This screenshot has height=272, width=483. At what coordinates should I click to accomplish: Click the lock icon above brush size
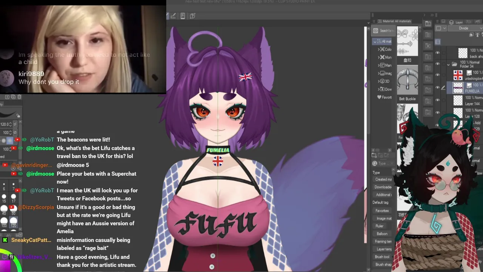tap(18, 116)
